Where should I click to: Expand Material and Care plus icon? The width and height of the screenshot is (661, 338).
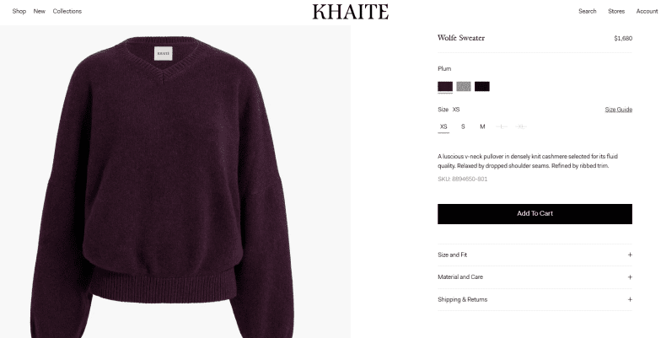pos(630,276)
